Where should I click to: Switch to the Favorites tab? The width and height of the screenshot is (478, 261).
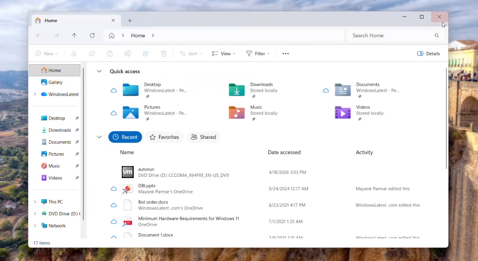164,137
